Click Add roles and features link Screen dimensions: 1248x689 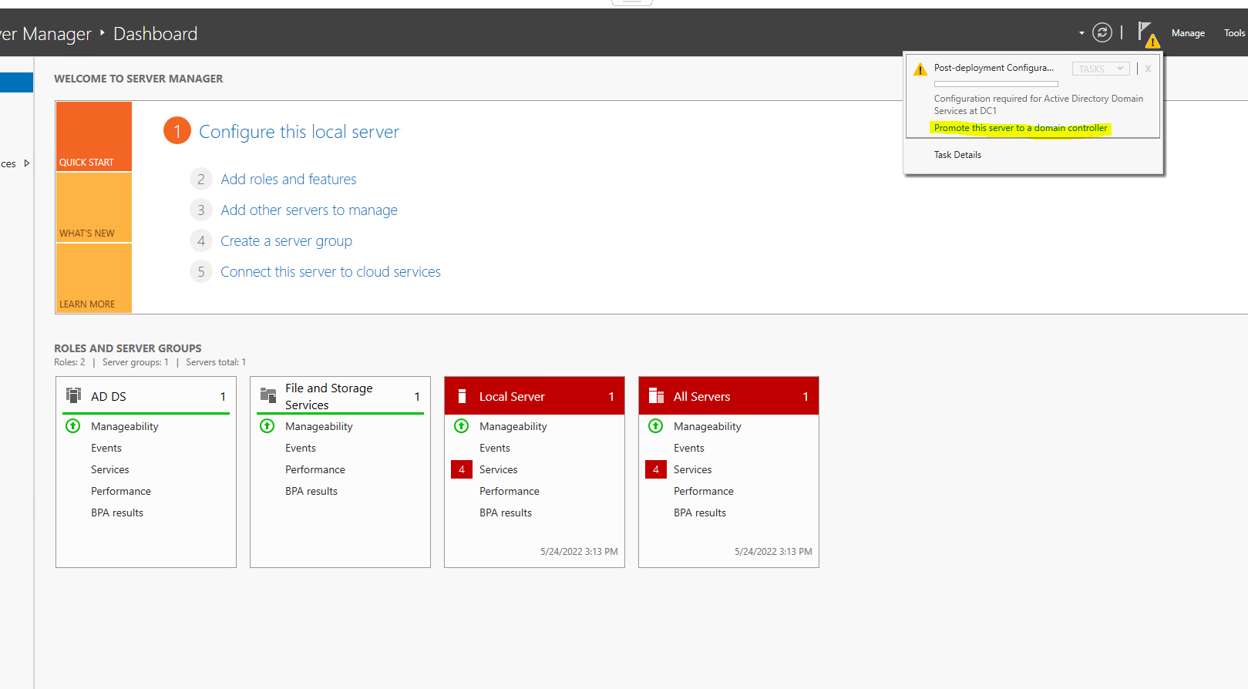tap(288, 180)
